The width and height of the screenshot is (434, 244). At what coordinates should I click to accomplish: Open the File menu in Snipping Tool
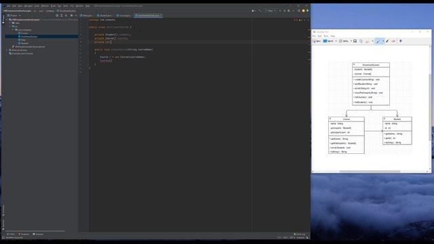point(314,36)
